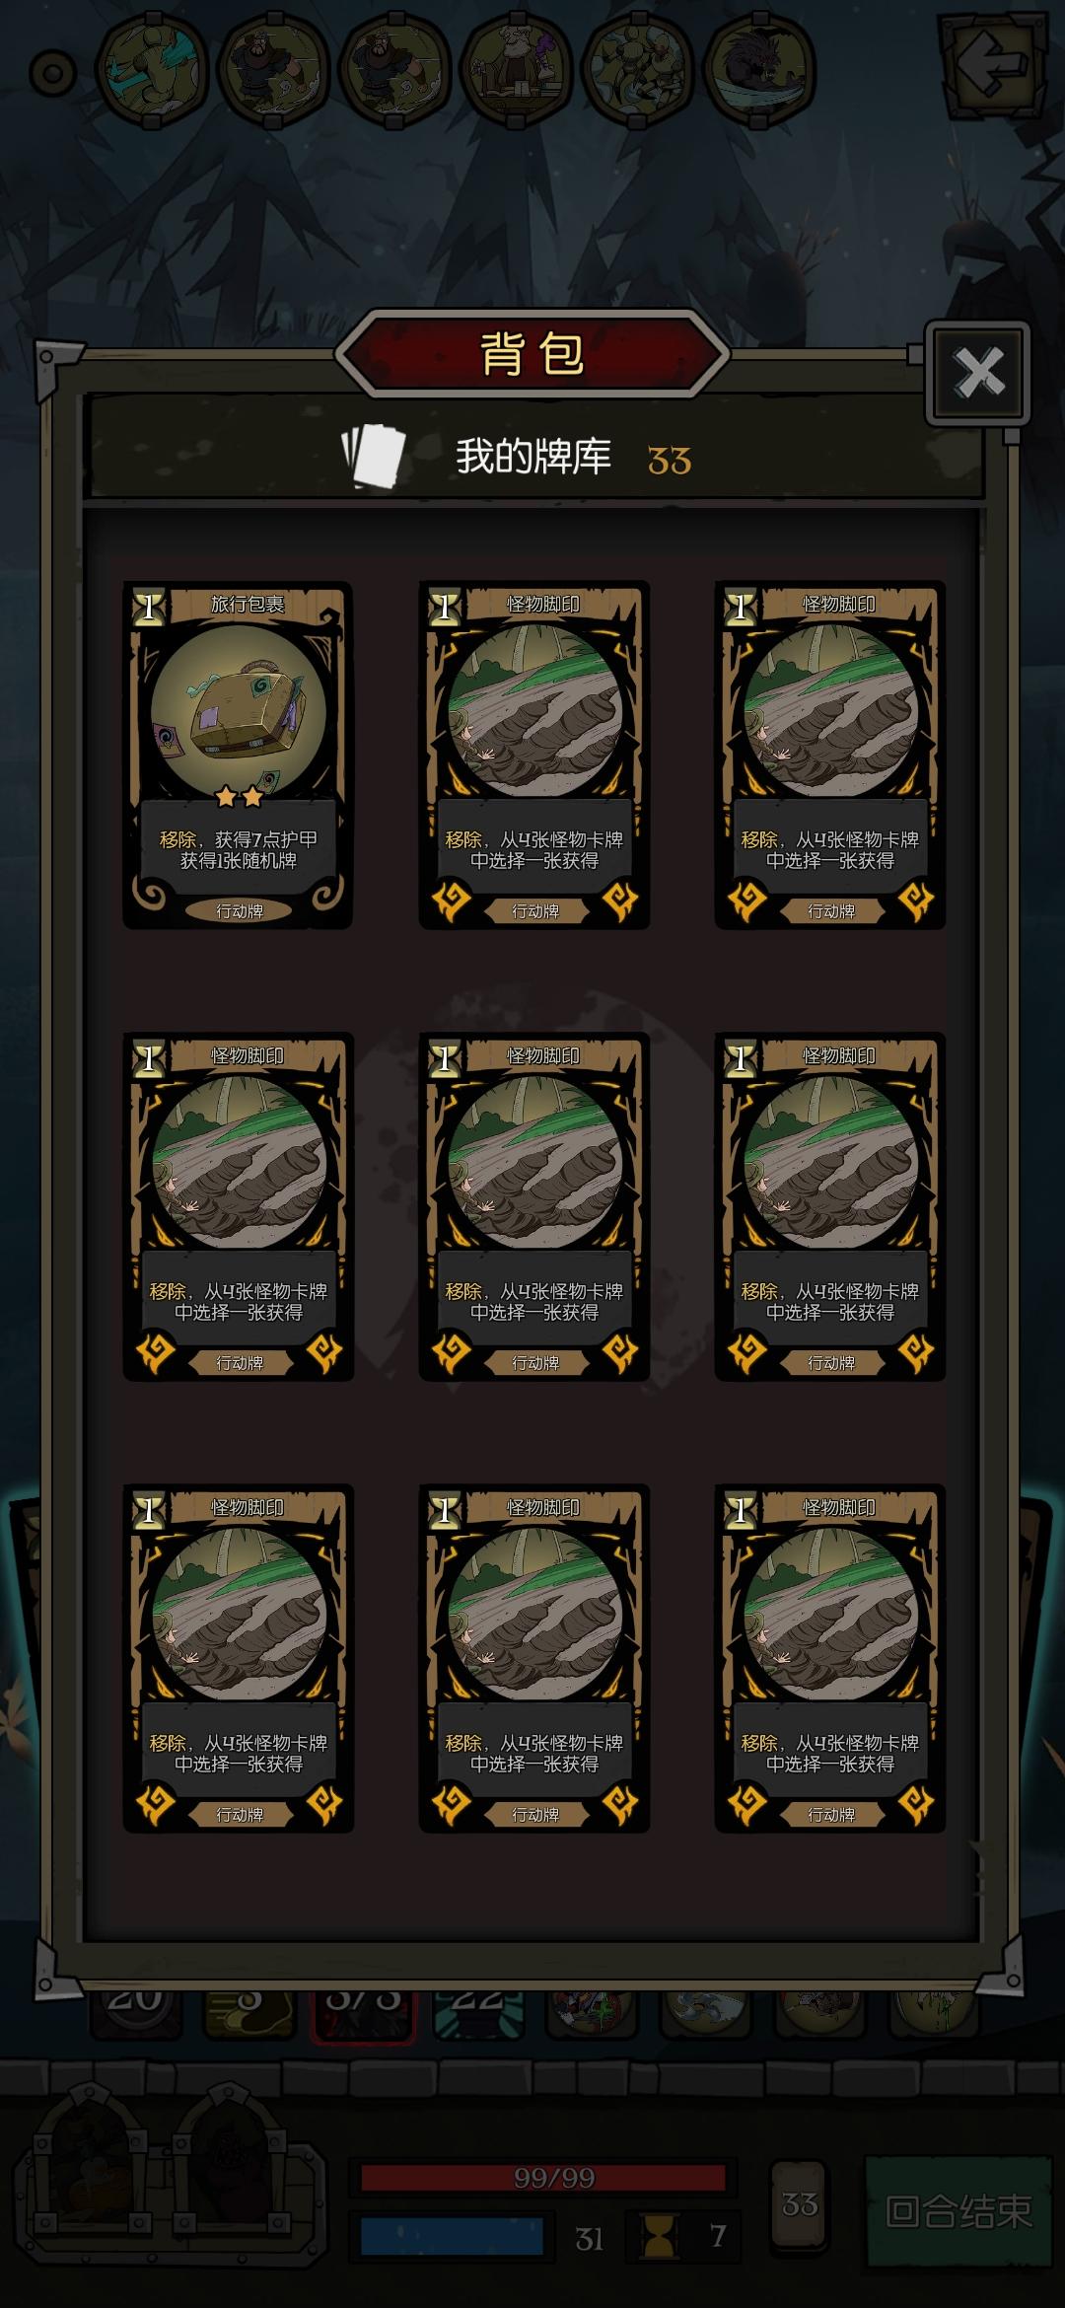Select the top middle 怪物脚印 card

(534, 755)
